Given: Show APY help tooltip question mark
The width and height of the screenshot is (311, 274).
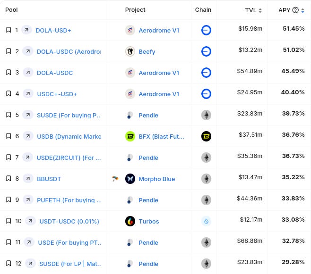Looking at the screenshot, I should 295,10.
